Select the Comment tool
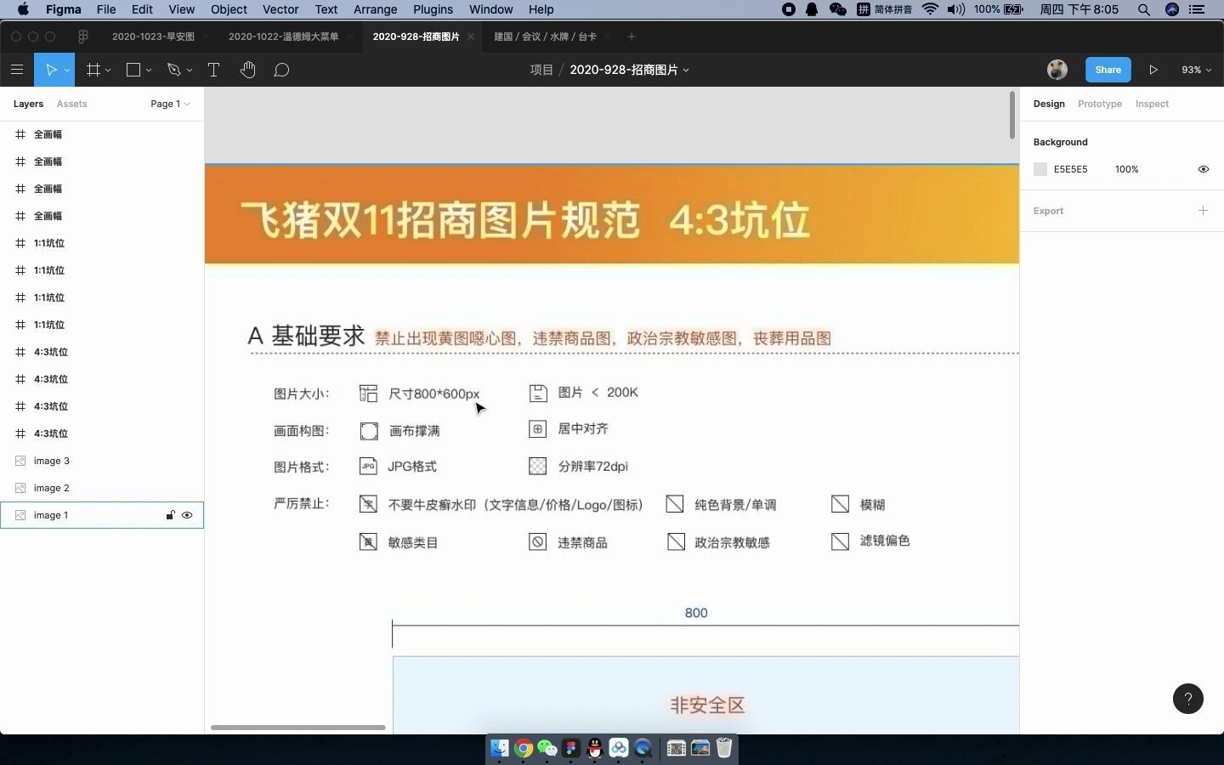The width and height of the screenshot is (1224, 765). (x=281, y=70)
